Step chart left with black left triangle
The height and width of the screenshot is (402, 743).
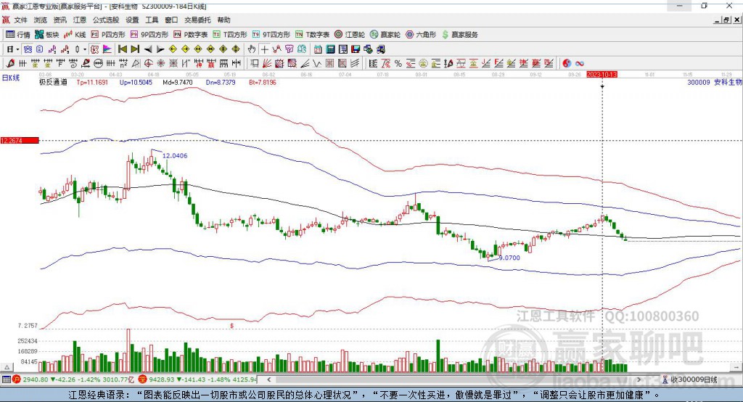tap(148, 49)
